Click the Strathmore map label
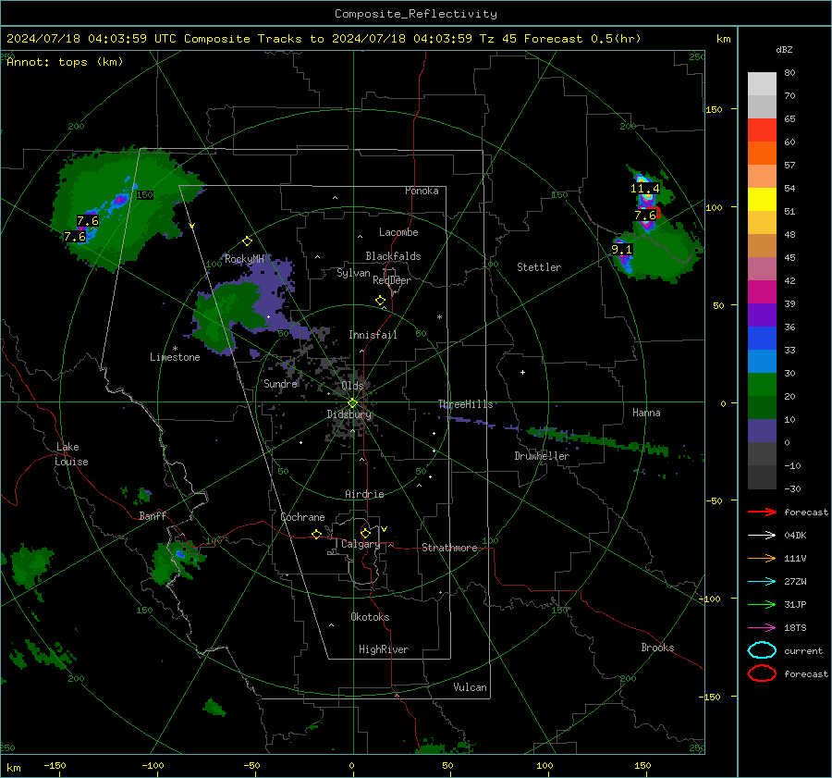The height and width of the screenshot is (778, 832). click(449, 548)
